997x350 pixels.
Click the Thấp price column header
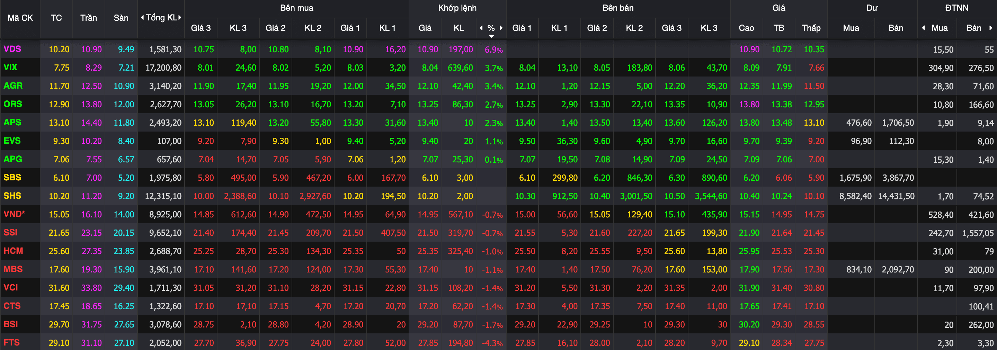(x=811, y=28)
